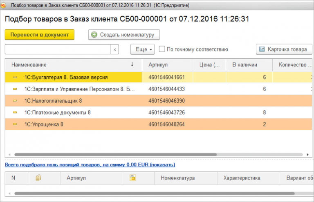Click the upper table horizontal scrollbar

coord(114,155)
